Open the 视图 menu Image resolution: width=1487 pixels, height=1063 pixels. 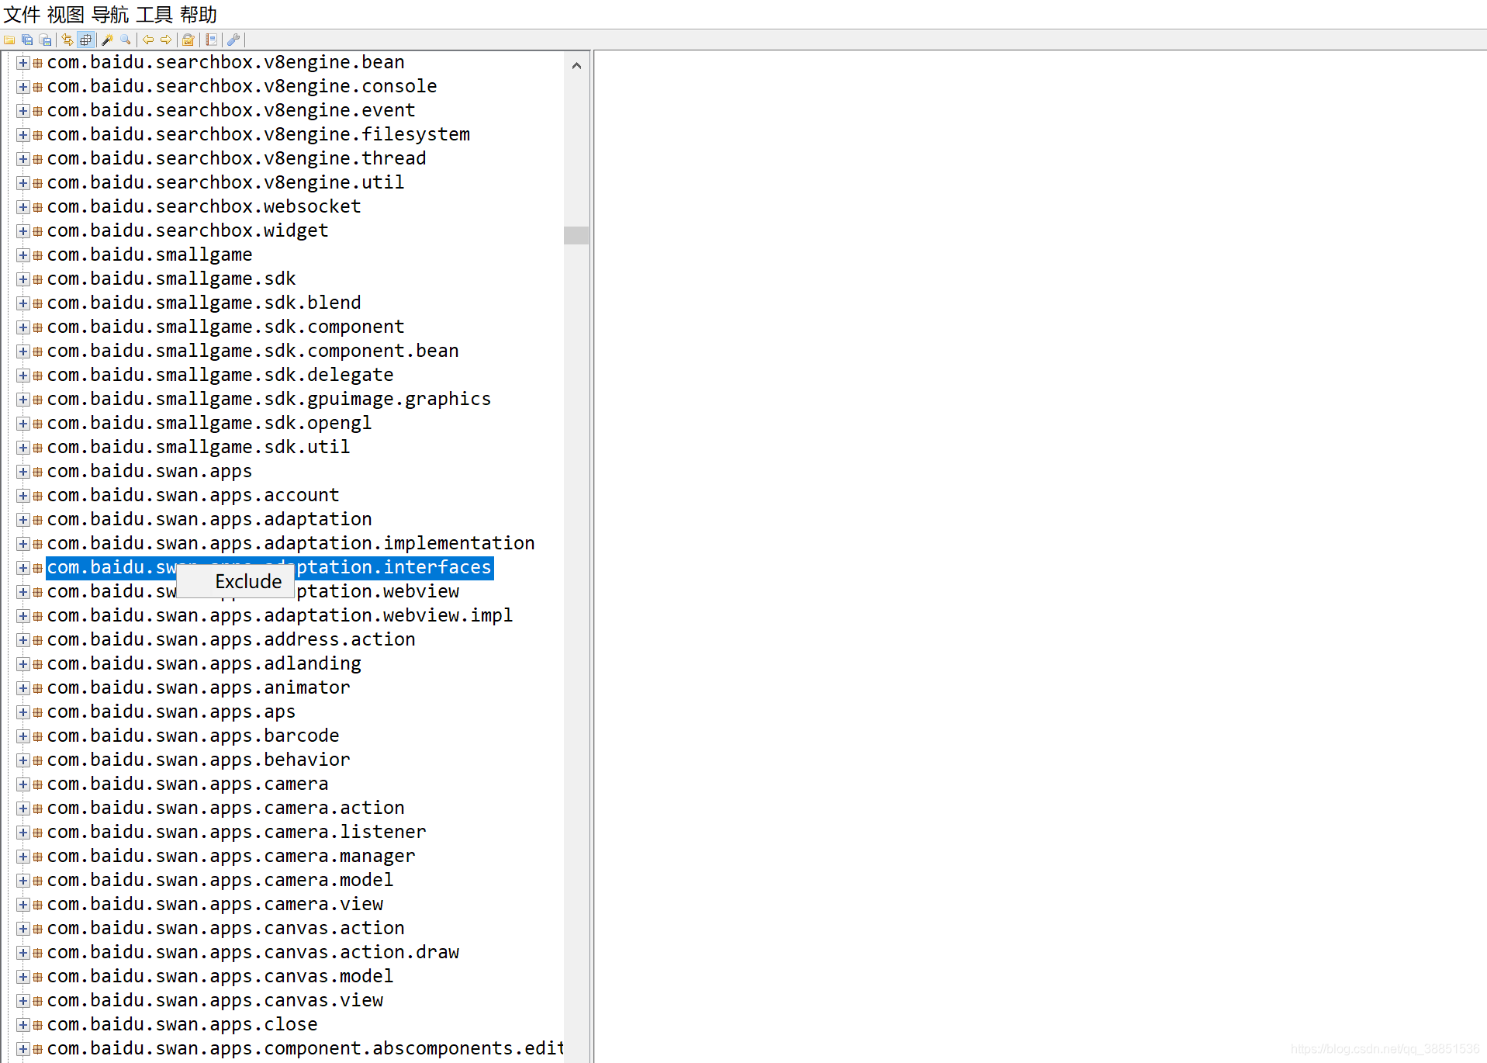tap(65, 14)
